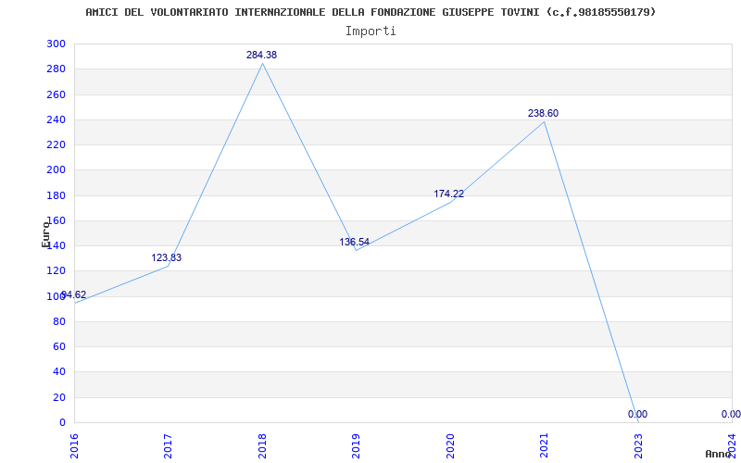741x463 pixels.
Task: Click the 0.00 data label above 2023
Action: click(x=637, y=414)
